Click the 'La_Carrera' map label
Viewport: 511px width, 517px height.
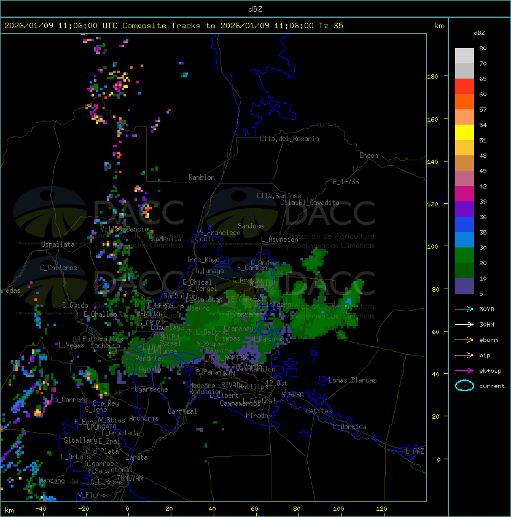pos(69,400)
